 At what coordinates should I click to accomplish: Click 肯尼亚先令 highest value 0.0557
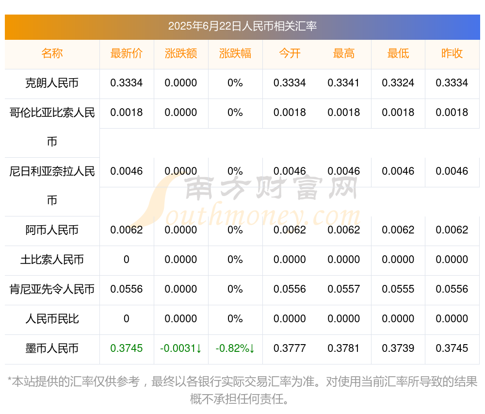(344, 289)
